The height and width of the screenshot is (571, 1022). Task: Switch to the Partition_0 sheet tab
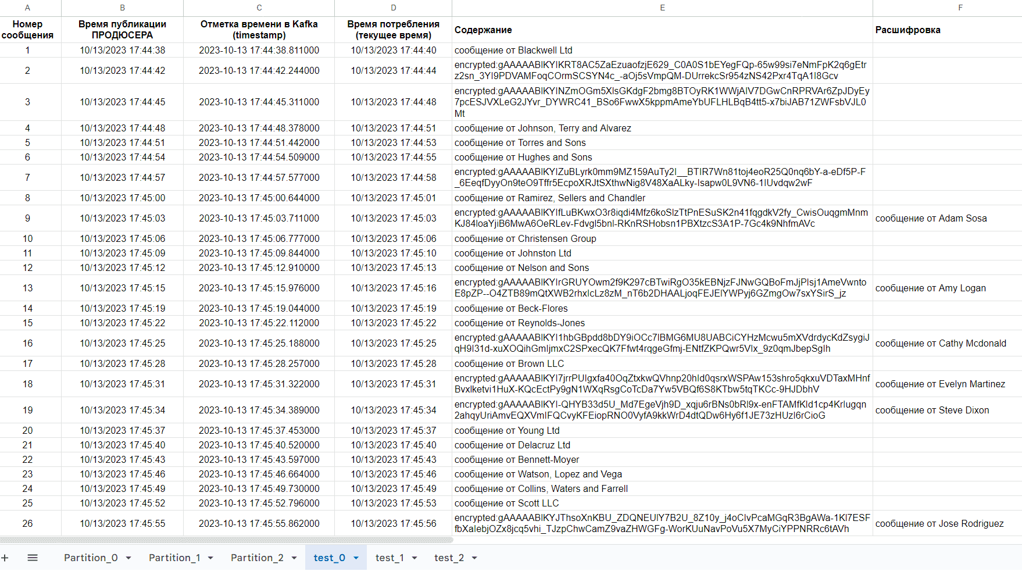[91, 558]
